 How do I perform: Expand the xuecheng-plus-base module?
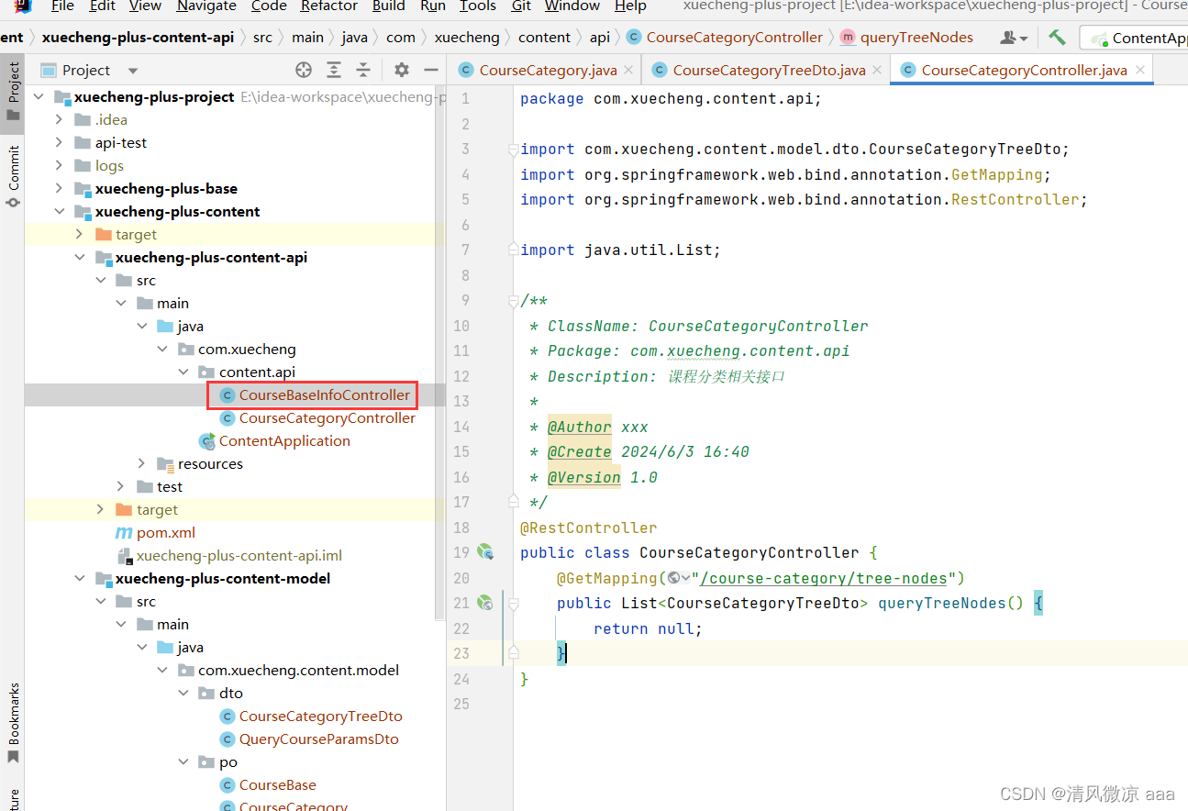[x=59, y=188]
